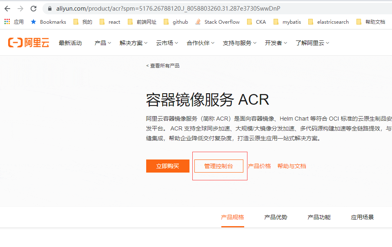Click the 容器镜像服务 ACR heading

[207, 100]
